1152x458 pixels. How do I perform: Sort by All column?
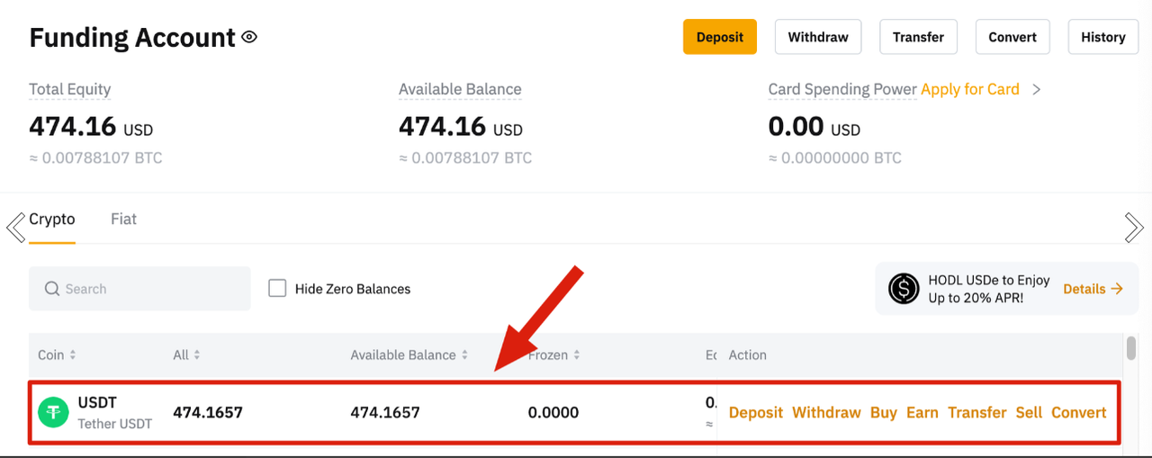[x=186, y=355]
